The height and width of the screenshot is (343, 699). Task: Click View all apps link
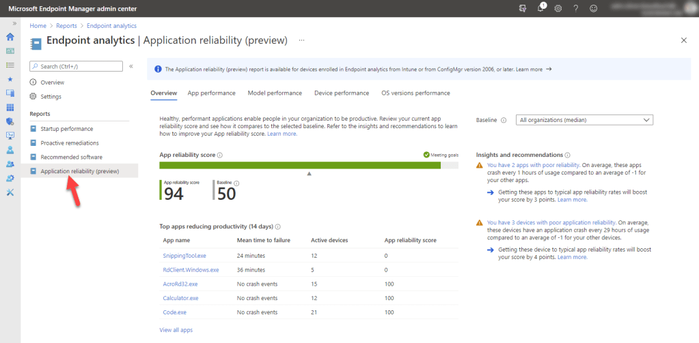[176, 330]
